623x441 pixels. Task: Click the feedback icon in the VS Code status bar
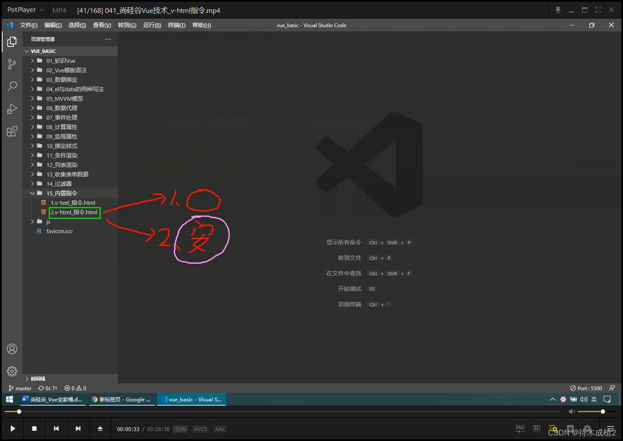(612, 388)
